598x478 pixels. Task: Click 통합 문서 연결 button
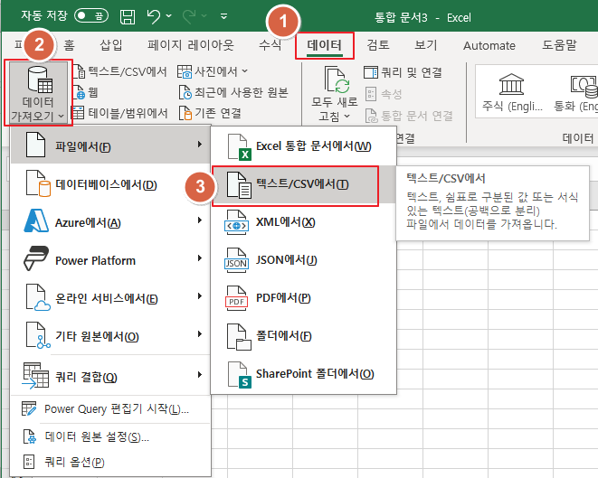click(409, 116)
